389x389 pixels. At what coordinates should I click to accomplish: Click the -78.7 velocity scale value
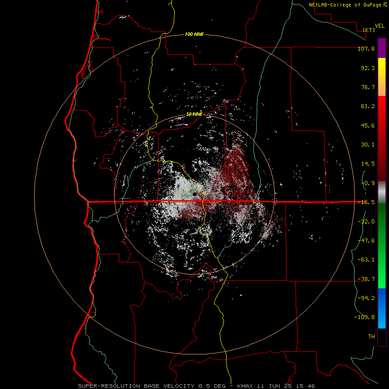point(366,279)
